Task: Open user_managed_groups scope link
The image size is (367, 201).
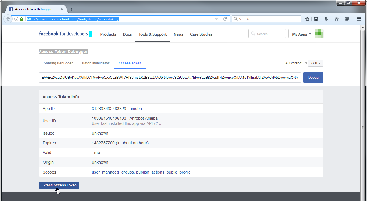Action: pyautogui.click(x=113, y=172)
